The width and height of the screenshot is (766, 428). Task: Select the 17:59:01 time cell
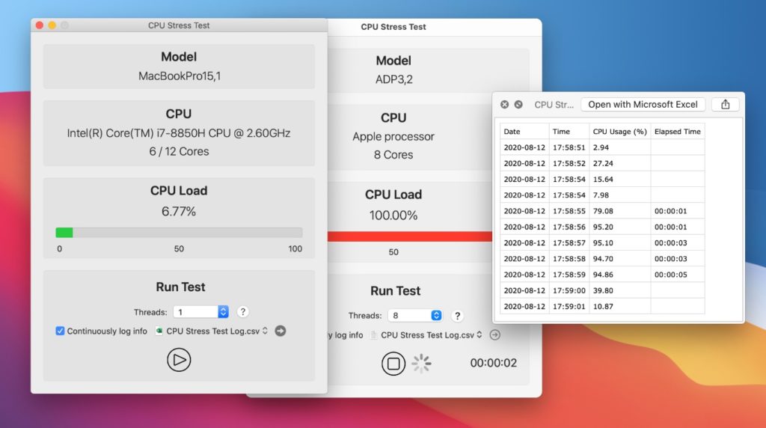[x=569, y=306]
